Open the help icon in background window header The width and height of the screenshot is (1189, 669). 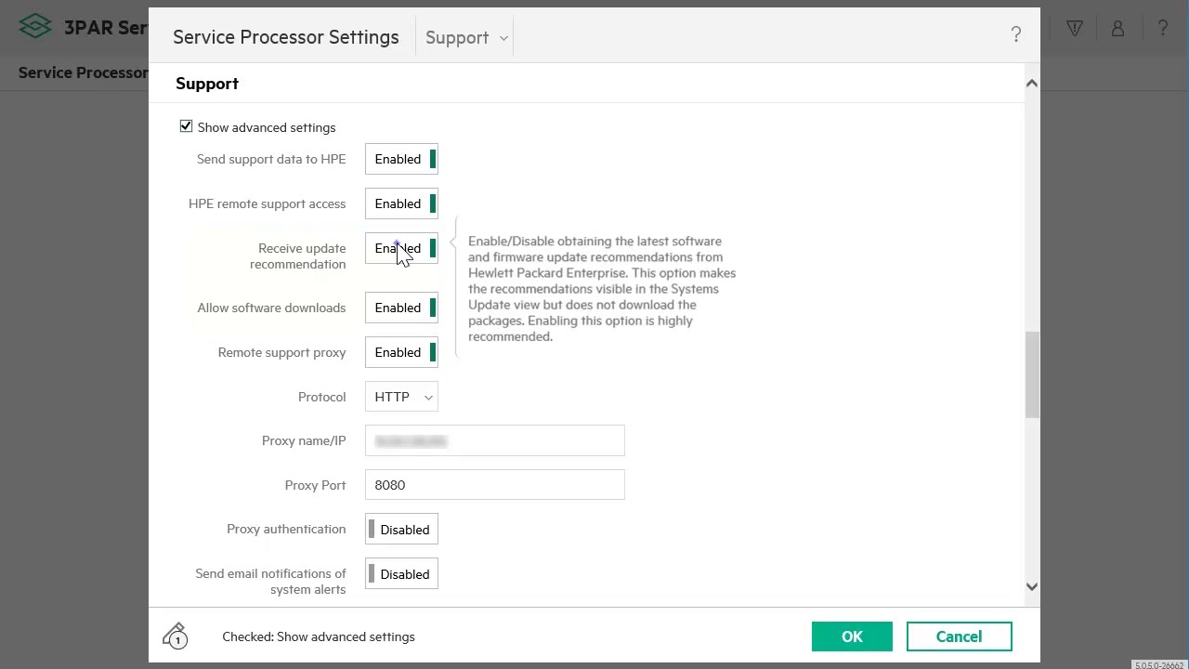(1163, 29)
